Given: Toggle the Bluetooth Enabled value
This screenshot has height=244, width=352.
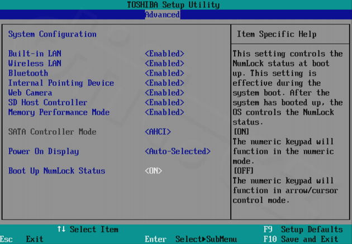Looking at the screenshot, I should pyautogui.click(x=164, y=73).
